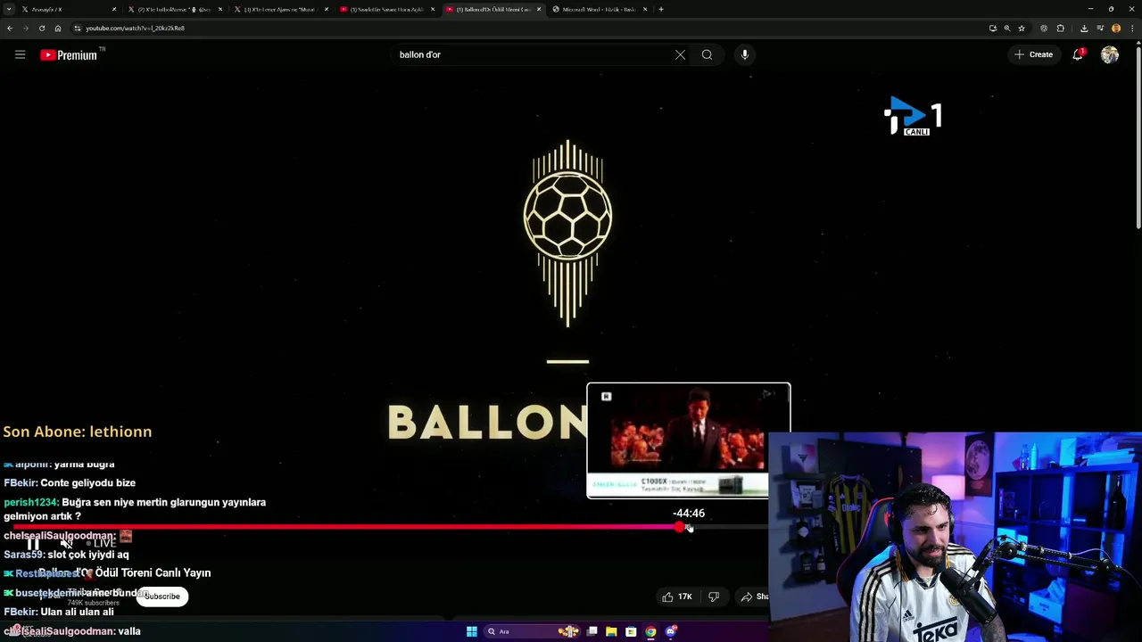Viewport: 1142px width, 642px height.
Task: Click the youtube.com address bar
Action: click(526, 28)
